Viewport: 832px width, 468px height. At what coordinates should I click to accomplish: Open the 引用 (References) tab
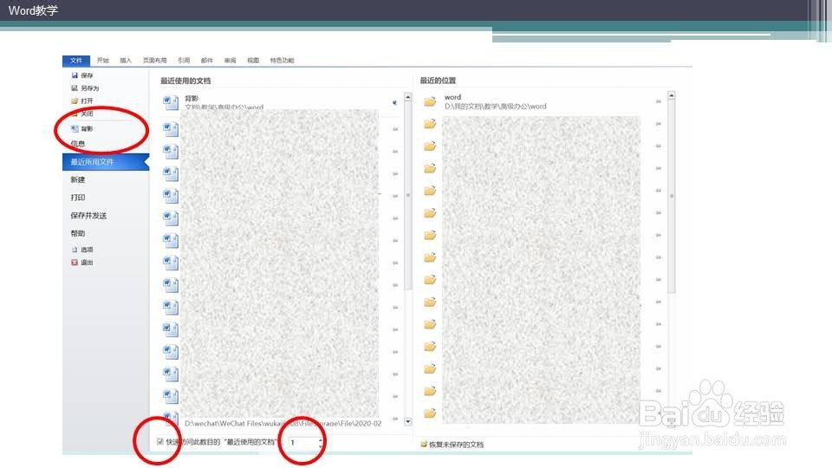pos(184,61)
